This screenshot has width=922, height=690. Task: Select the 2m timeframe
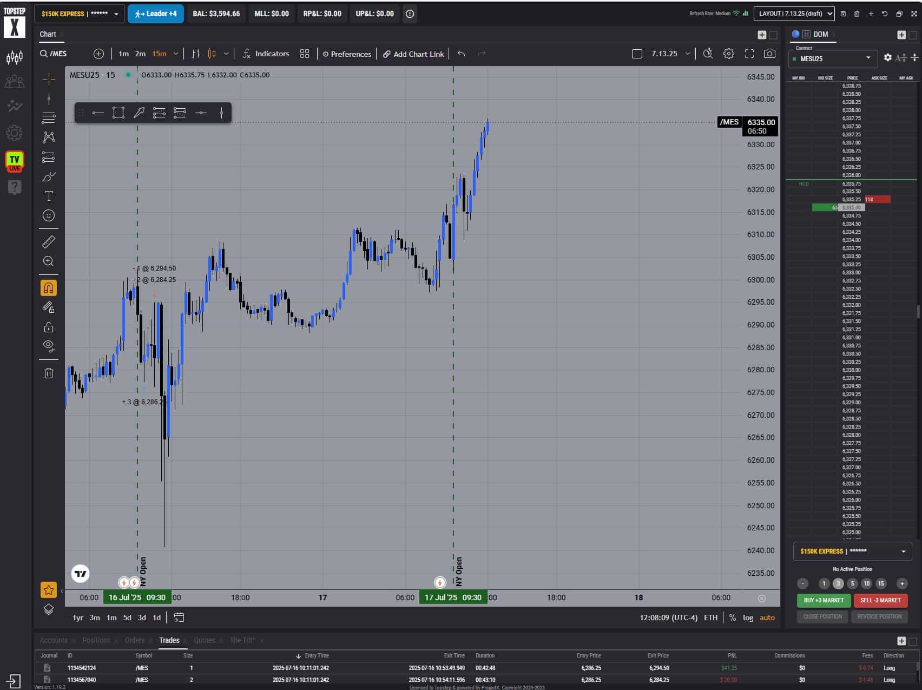(x=140, y=54)
